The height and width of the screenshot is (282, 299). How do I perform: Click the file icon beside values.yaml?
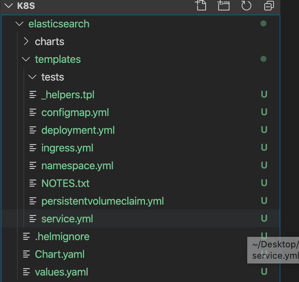27,272
